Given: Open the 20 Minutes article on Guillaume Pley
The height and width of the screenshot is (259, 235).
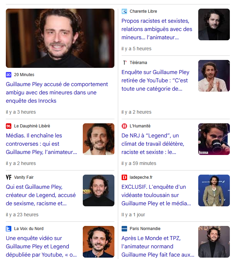Looking at the screenshot, I should tap(57, 93).
